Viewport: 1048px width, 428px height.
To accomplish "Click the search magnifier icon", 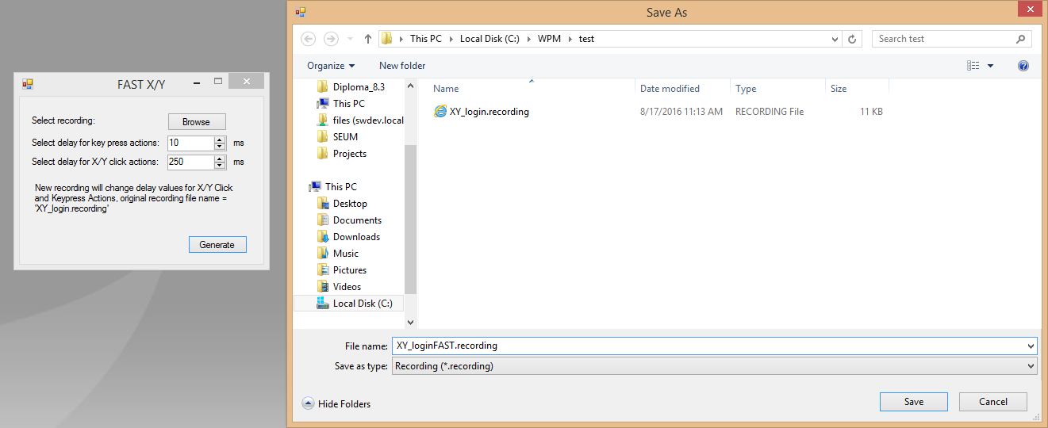I will tap(1020, 39).
